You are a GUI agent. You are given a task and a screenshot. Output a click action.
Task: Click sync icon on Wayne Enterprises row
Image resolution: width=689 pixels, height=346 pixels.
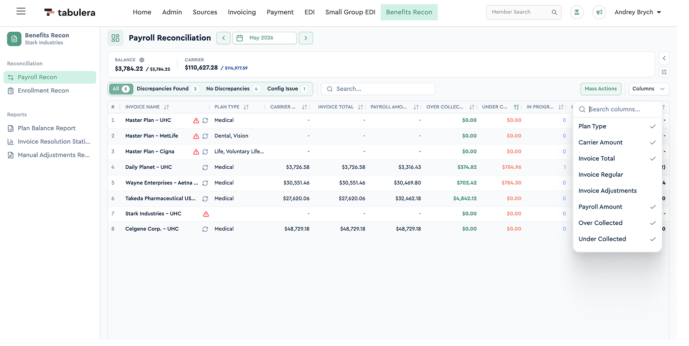pyautogui.click(x=205, y=183)
